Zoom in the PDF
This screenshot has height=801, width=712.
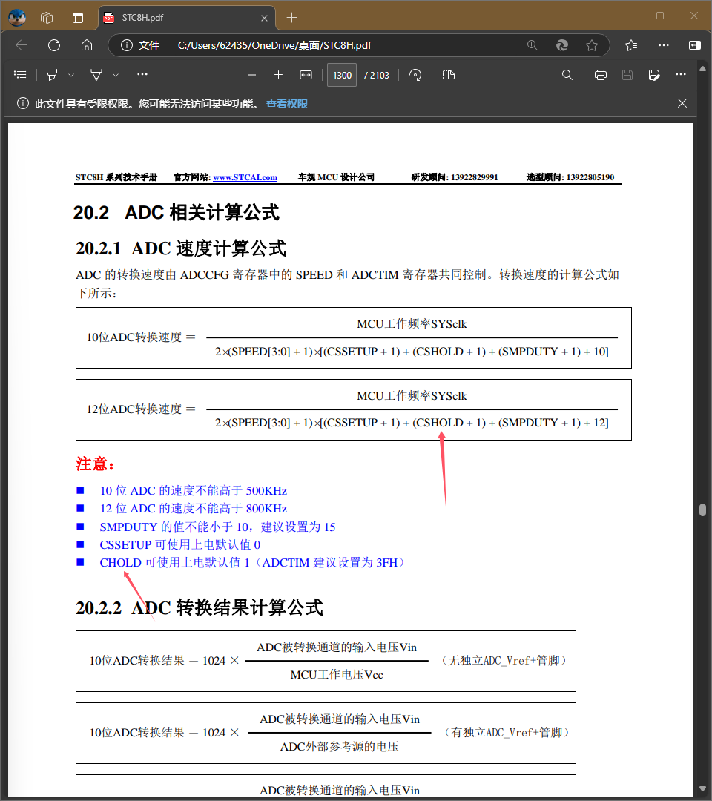pos(278,75)
